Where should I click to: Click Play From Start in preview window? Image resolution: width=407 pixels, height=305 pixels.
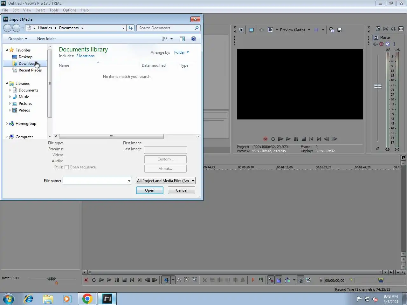(x=281, y=139)
